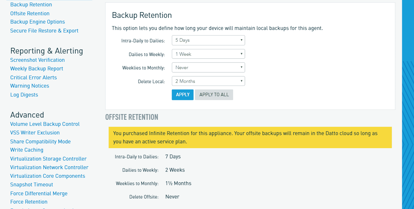Image resolution: width=414 pixels, height=209 pixels.
Task: Open Force Differential Merge link
Action: click(x=39, y=193)
